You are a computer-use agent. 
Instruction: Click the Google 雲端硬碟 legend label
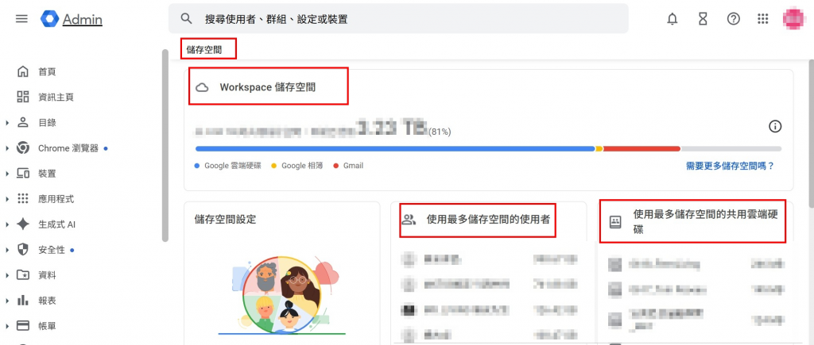point(233,166)
